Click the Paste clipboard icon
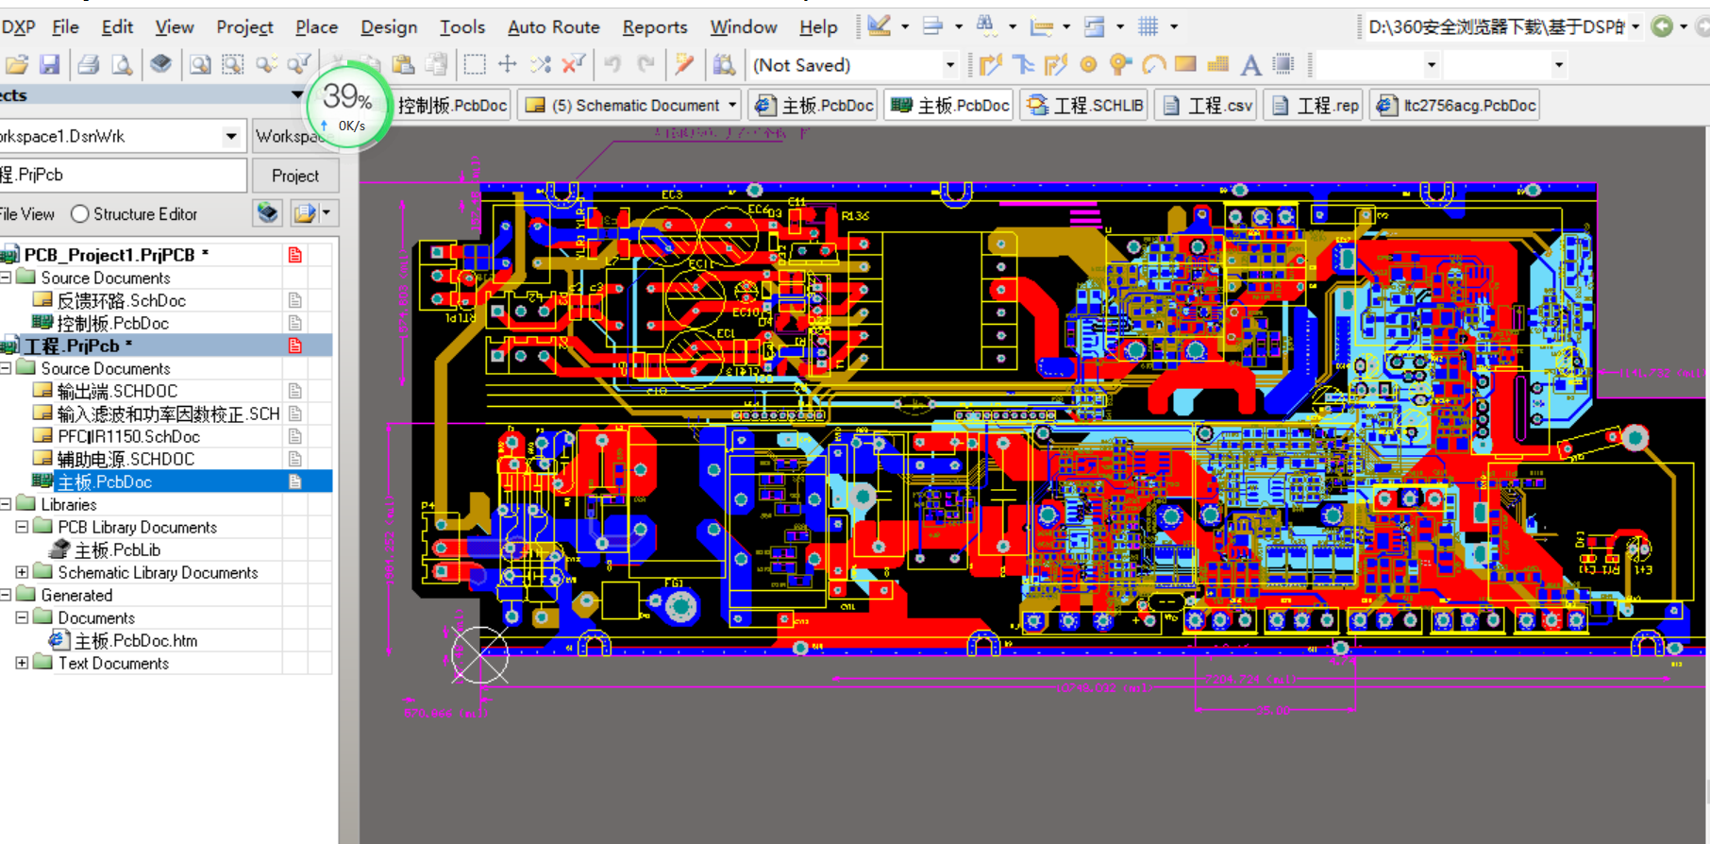 click(x=403, y=64)
